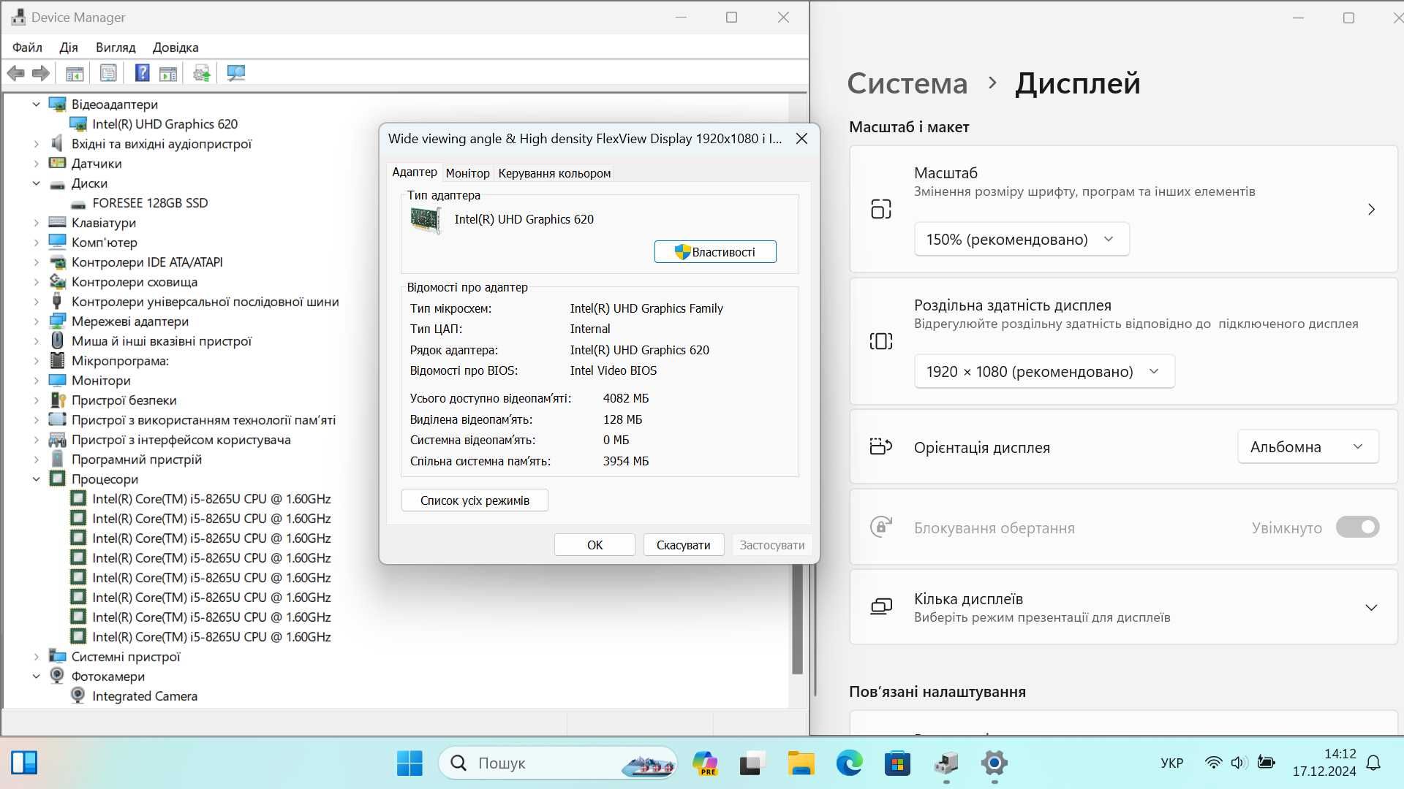1404x789 pixels.
Task: Click the show/hide console tree toolbar icon
Action: pos(75,73)
